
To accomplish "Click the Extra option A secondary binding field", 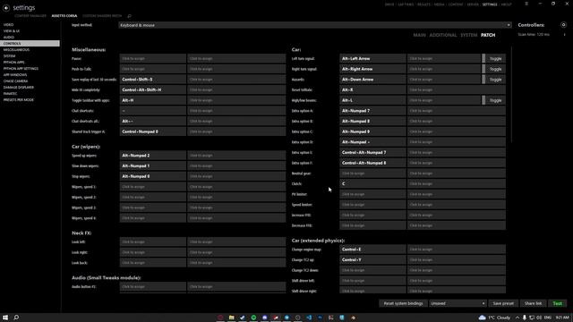I will tap(457, 111).
